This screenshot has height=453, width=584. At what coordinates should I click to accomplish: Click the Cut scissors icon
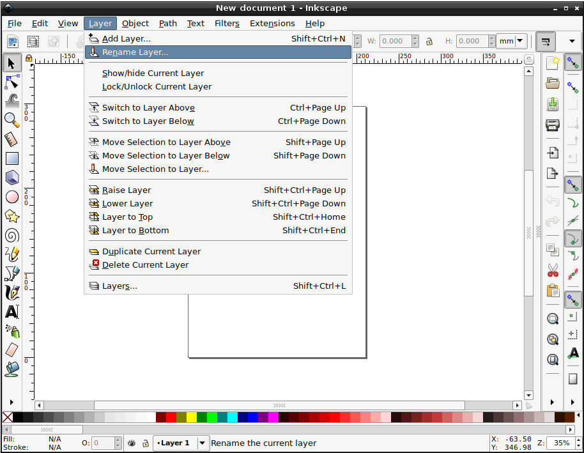click(553, 270)
